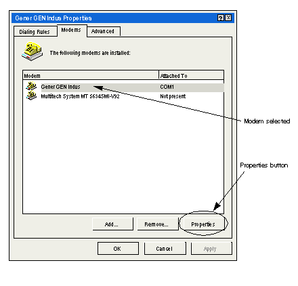Click the Remove... button
This screenshot has height=286, width=298.
click(x=157, y=224)
